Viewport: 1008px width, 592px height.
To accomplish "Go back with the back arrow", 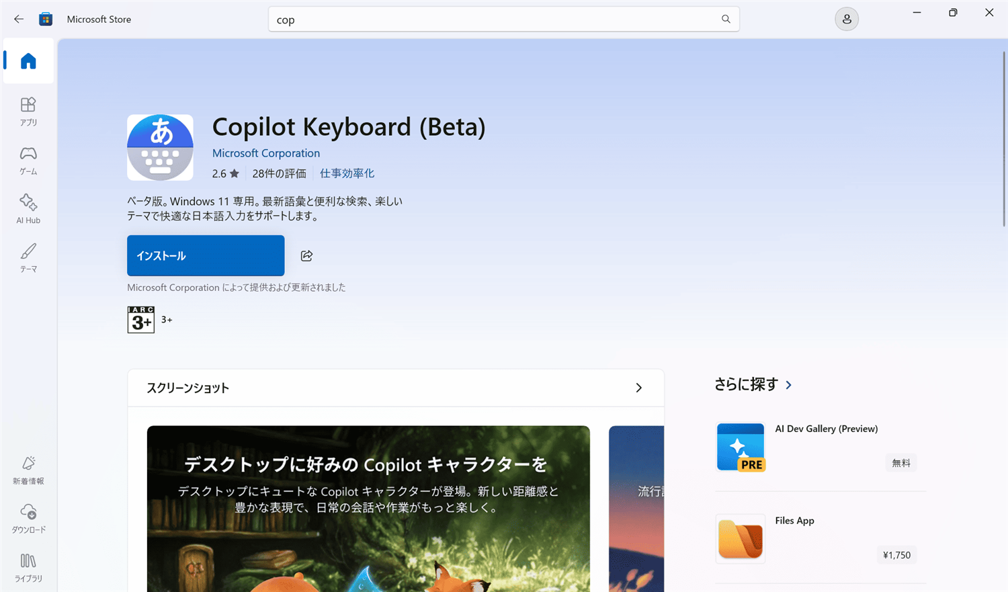I will point(19,19).
